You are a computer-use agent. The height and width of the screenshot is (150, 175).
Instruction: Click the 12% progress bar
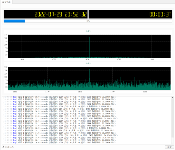(x=87, y=21)
